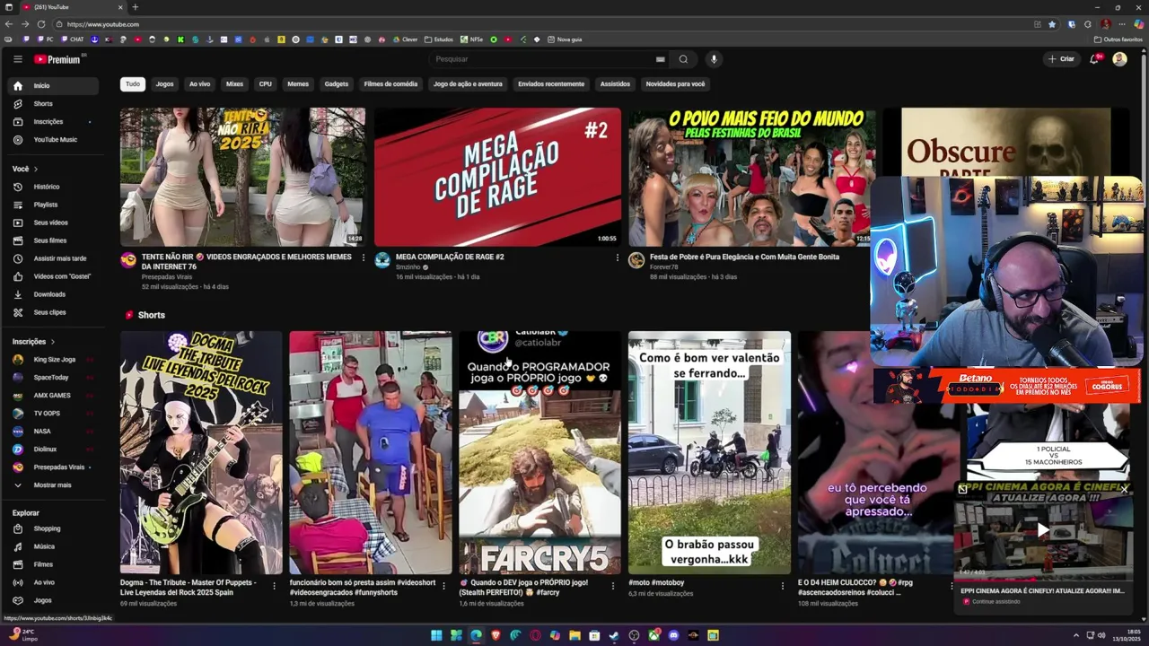Select the Mixes filter chip
This screenshot has width=1149, height=646.
pos(234,84)
